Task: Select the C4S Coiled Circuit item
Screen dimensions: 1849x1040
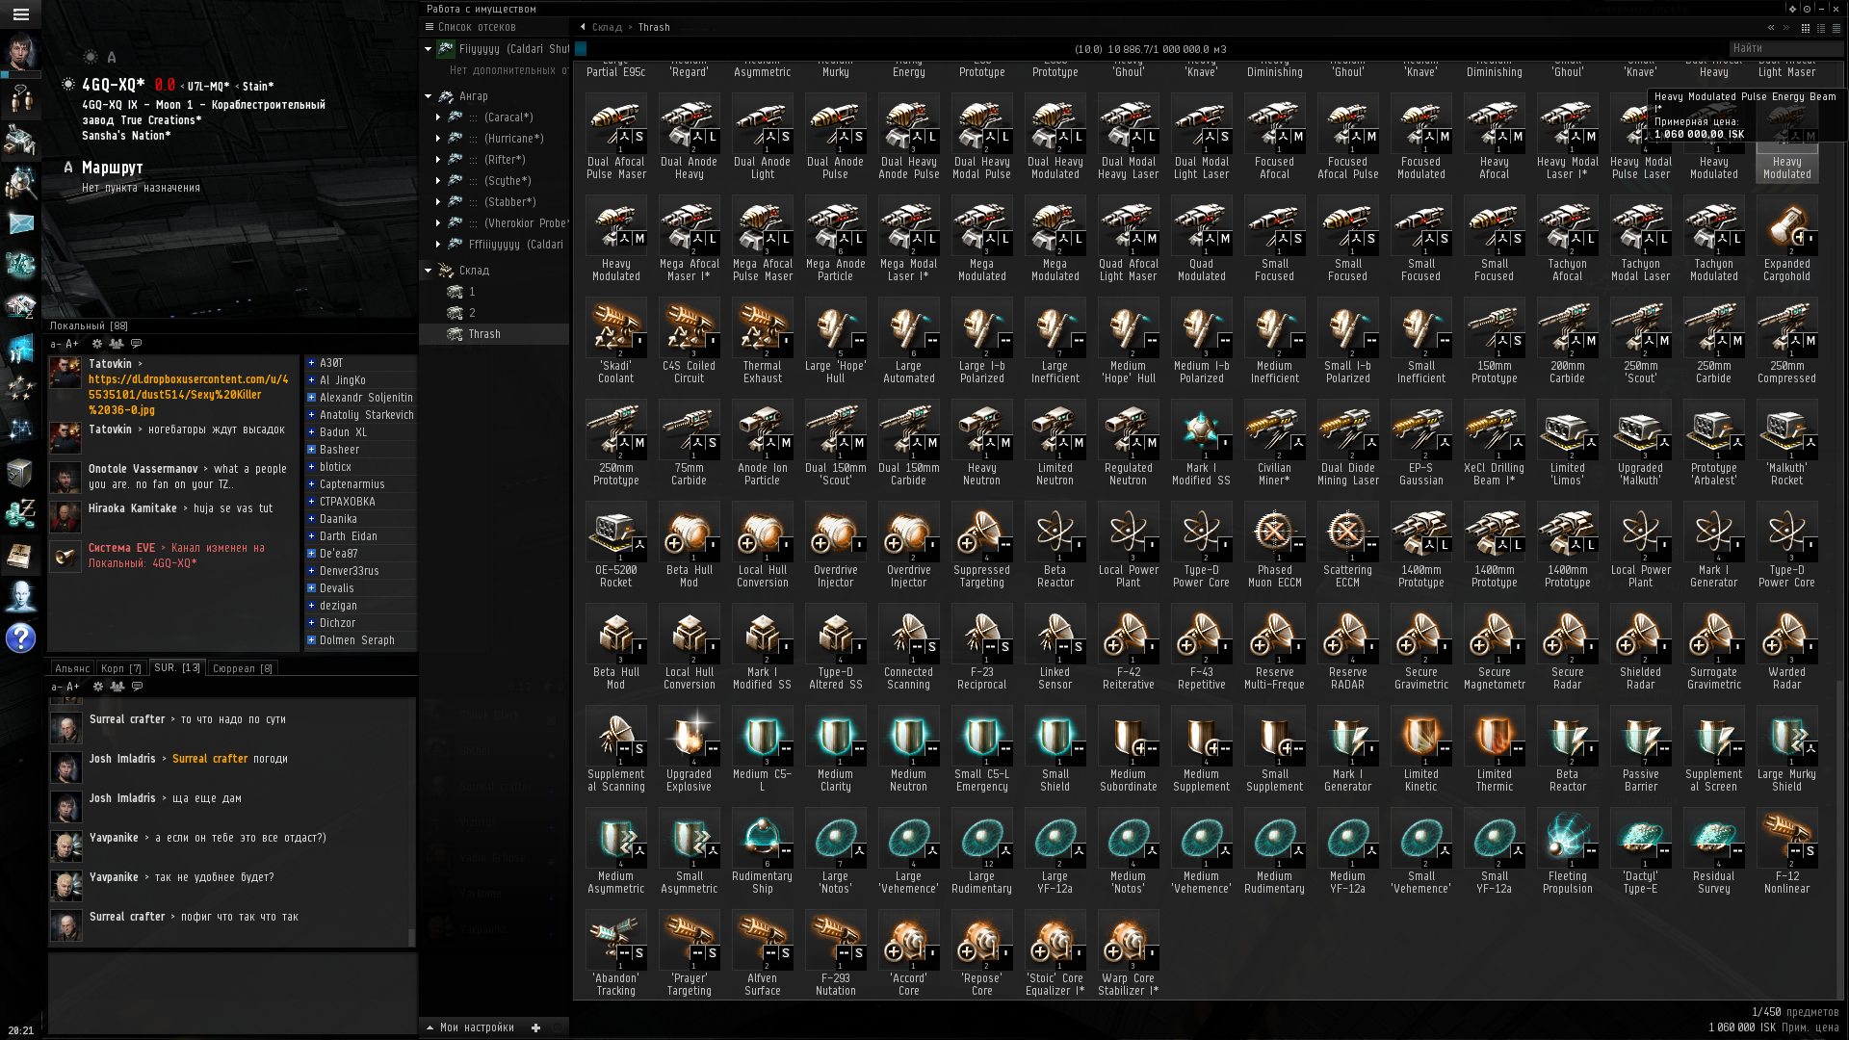Action: click(690, 341)
